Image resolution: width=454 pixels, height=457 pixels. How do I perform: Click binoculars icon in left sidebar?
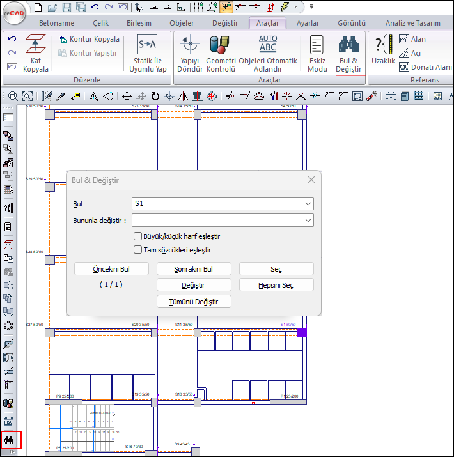coord(9,440)
